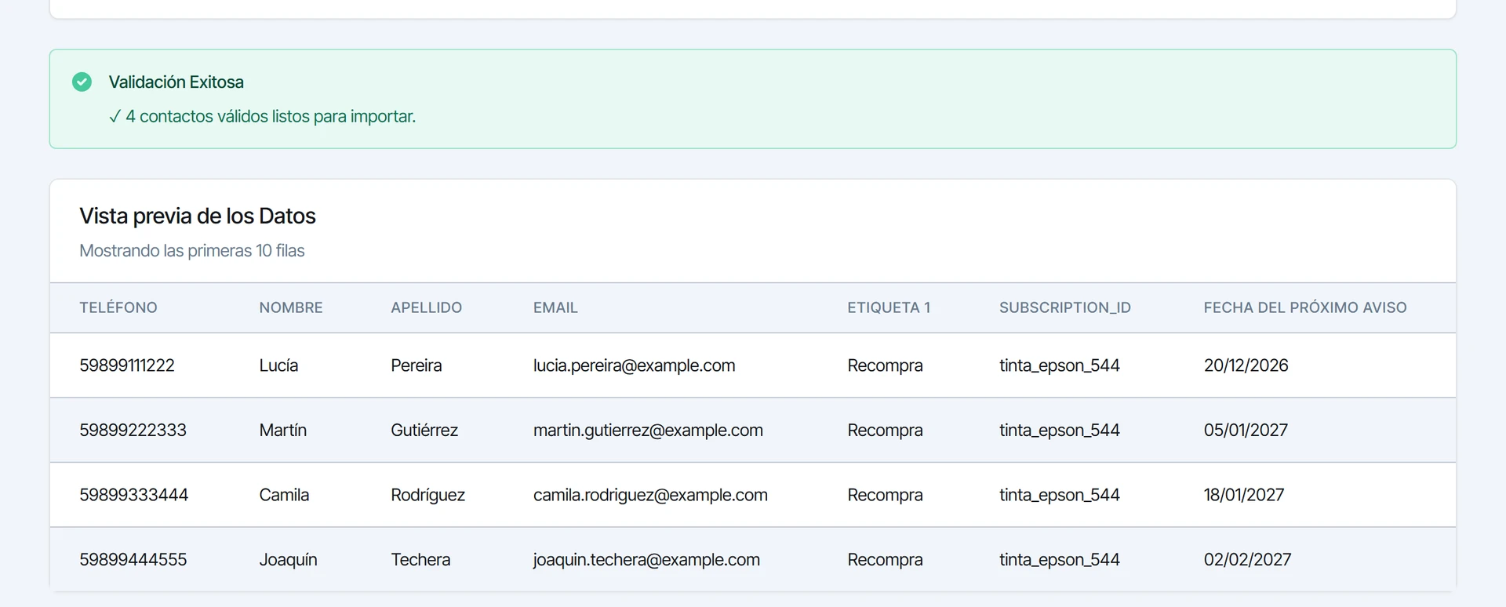Click the name cell 'Martín'
Screen dimensions: 1506x607
pyautogui.click(x=283, y=431)
